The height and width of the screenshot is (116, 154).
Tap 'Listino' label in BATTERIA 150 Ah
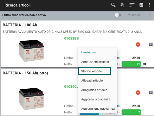pyautogui.click(x=69, y=106)
